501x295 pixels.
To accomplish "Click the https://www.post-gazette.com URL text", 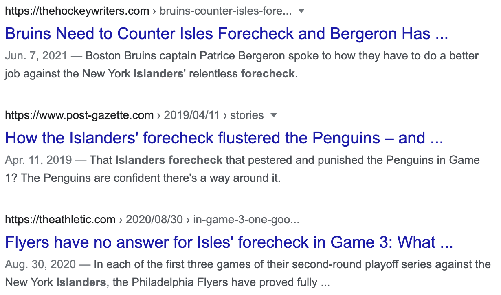I will coord(79,115).
